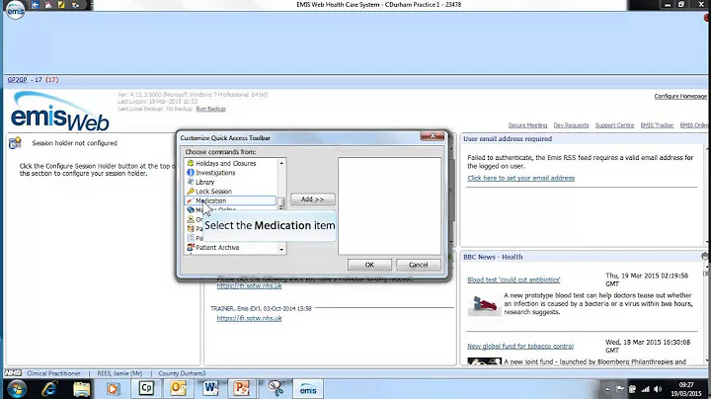Select the Medication item in command list

point(230,200)
